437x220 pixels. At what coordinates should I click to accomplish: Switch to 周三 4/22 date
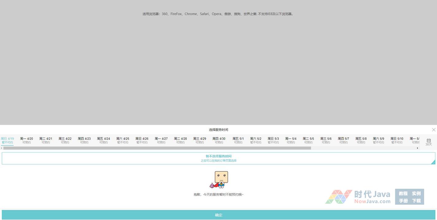[65, 140]
